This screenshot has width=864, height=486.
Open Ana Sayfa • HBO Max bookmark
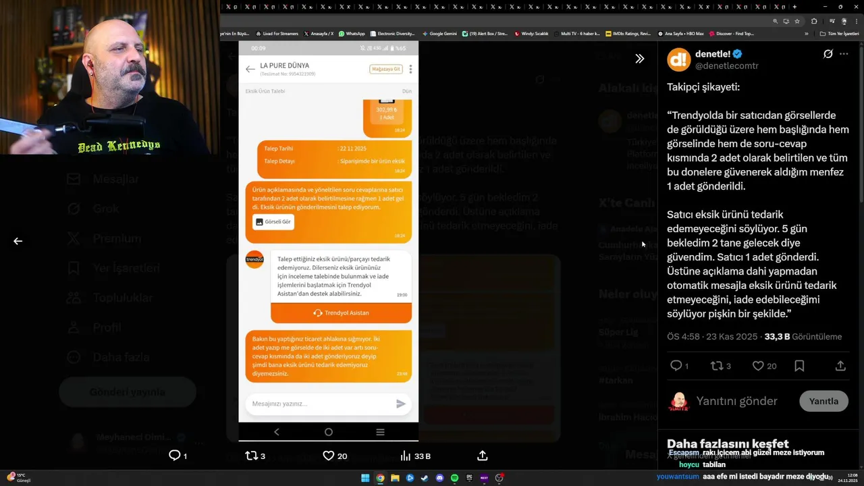[x=680, y=33]
